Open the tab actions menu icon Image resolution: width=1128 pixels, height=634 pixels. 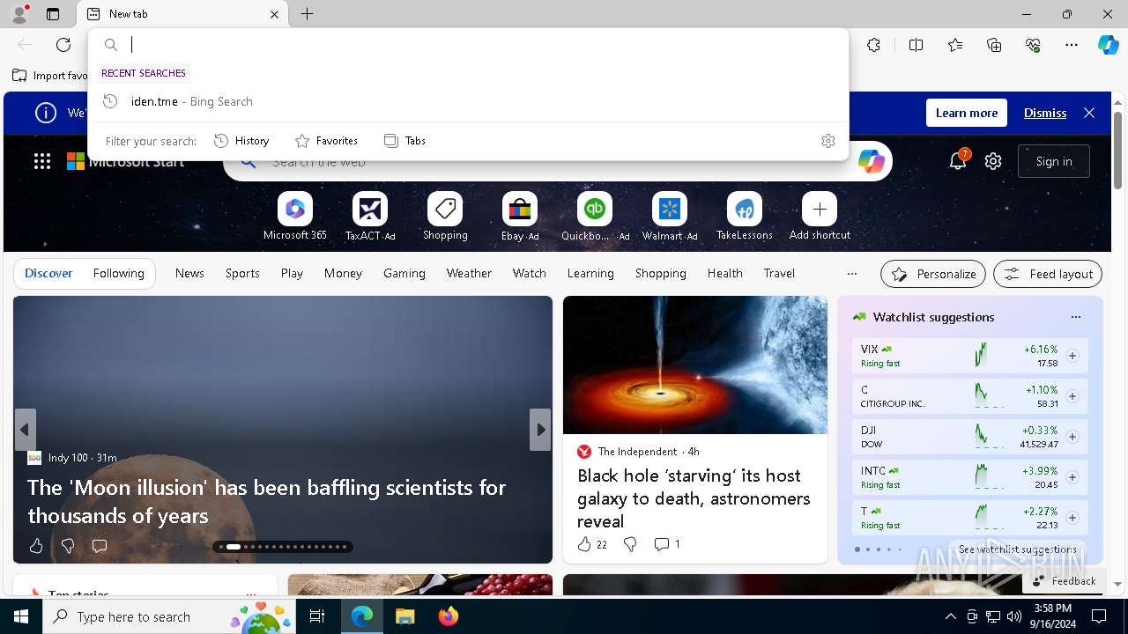[x=53, y=14]
